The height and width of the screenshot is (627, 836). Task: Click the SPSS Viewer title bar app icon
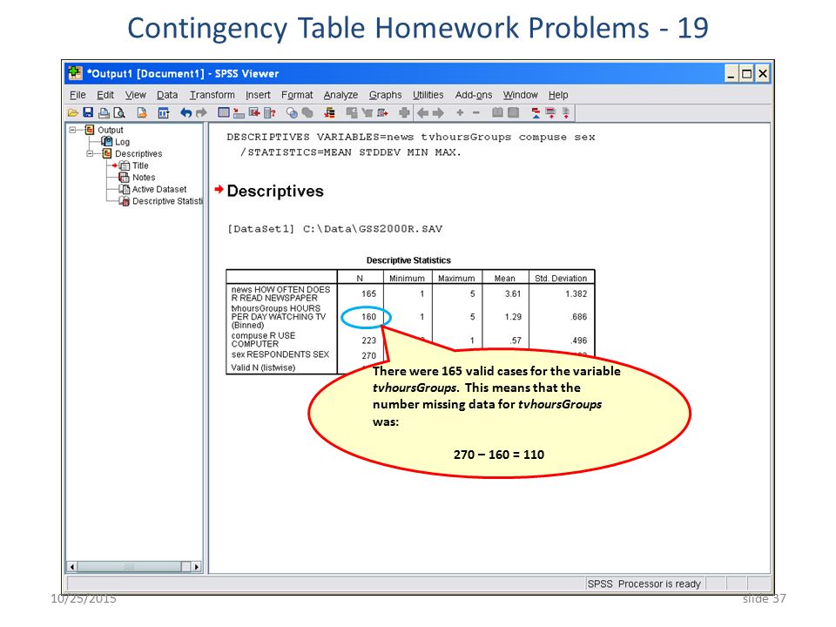(75, 73)
